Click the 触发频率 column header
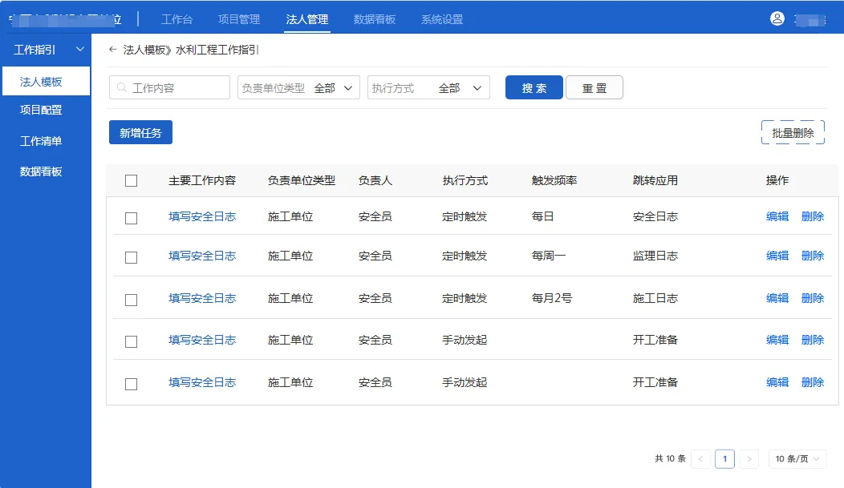Viewport: 844px width, 488px height. 554,180
